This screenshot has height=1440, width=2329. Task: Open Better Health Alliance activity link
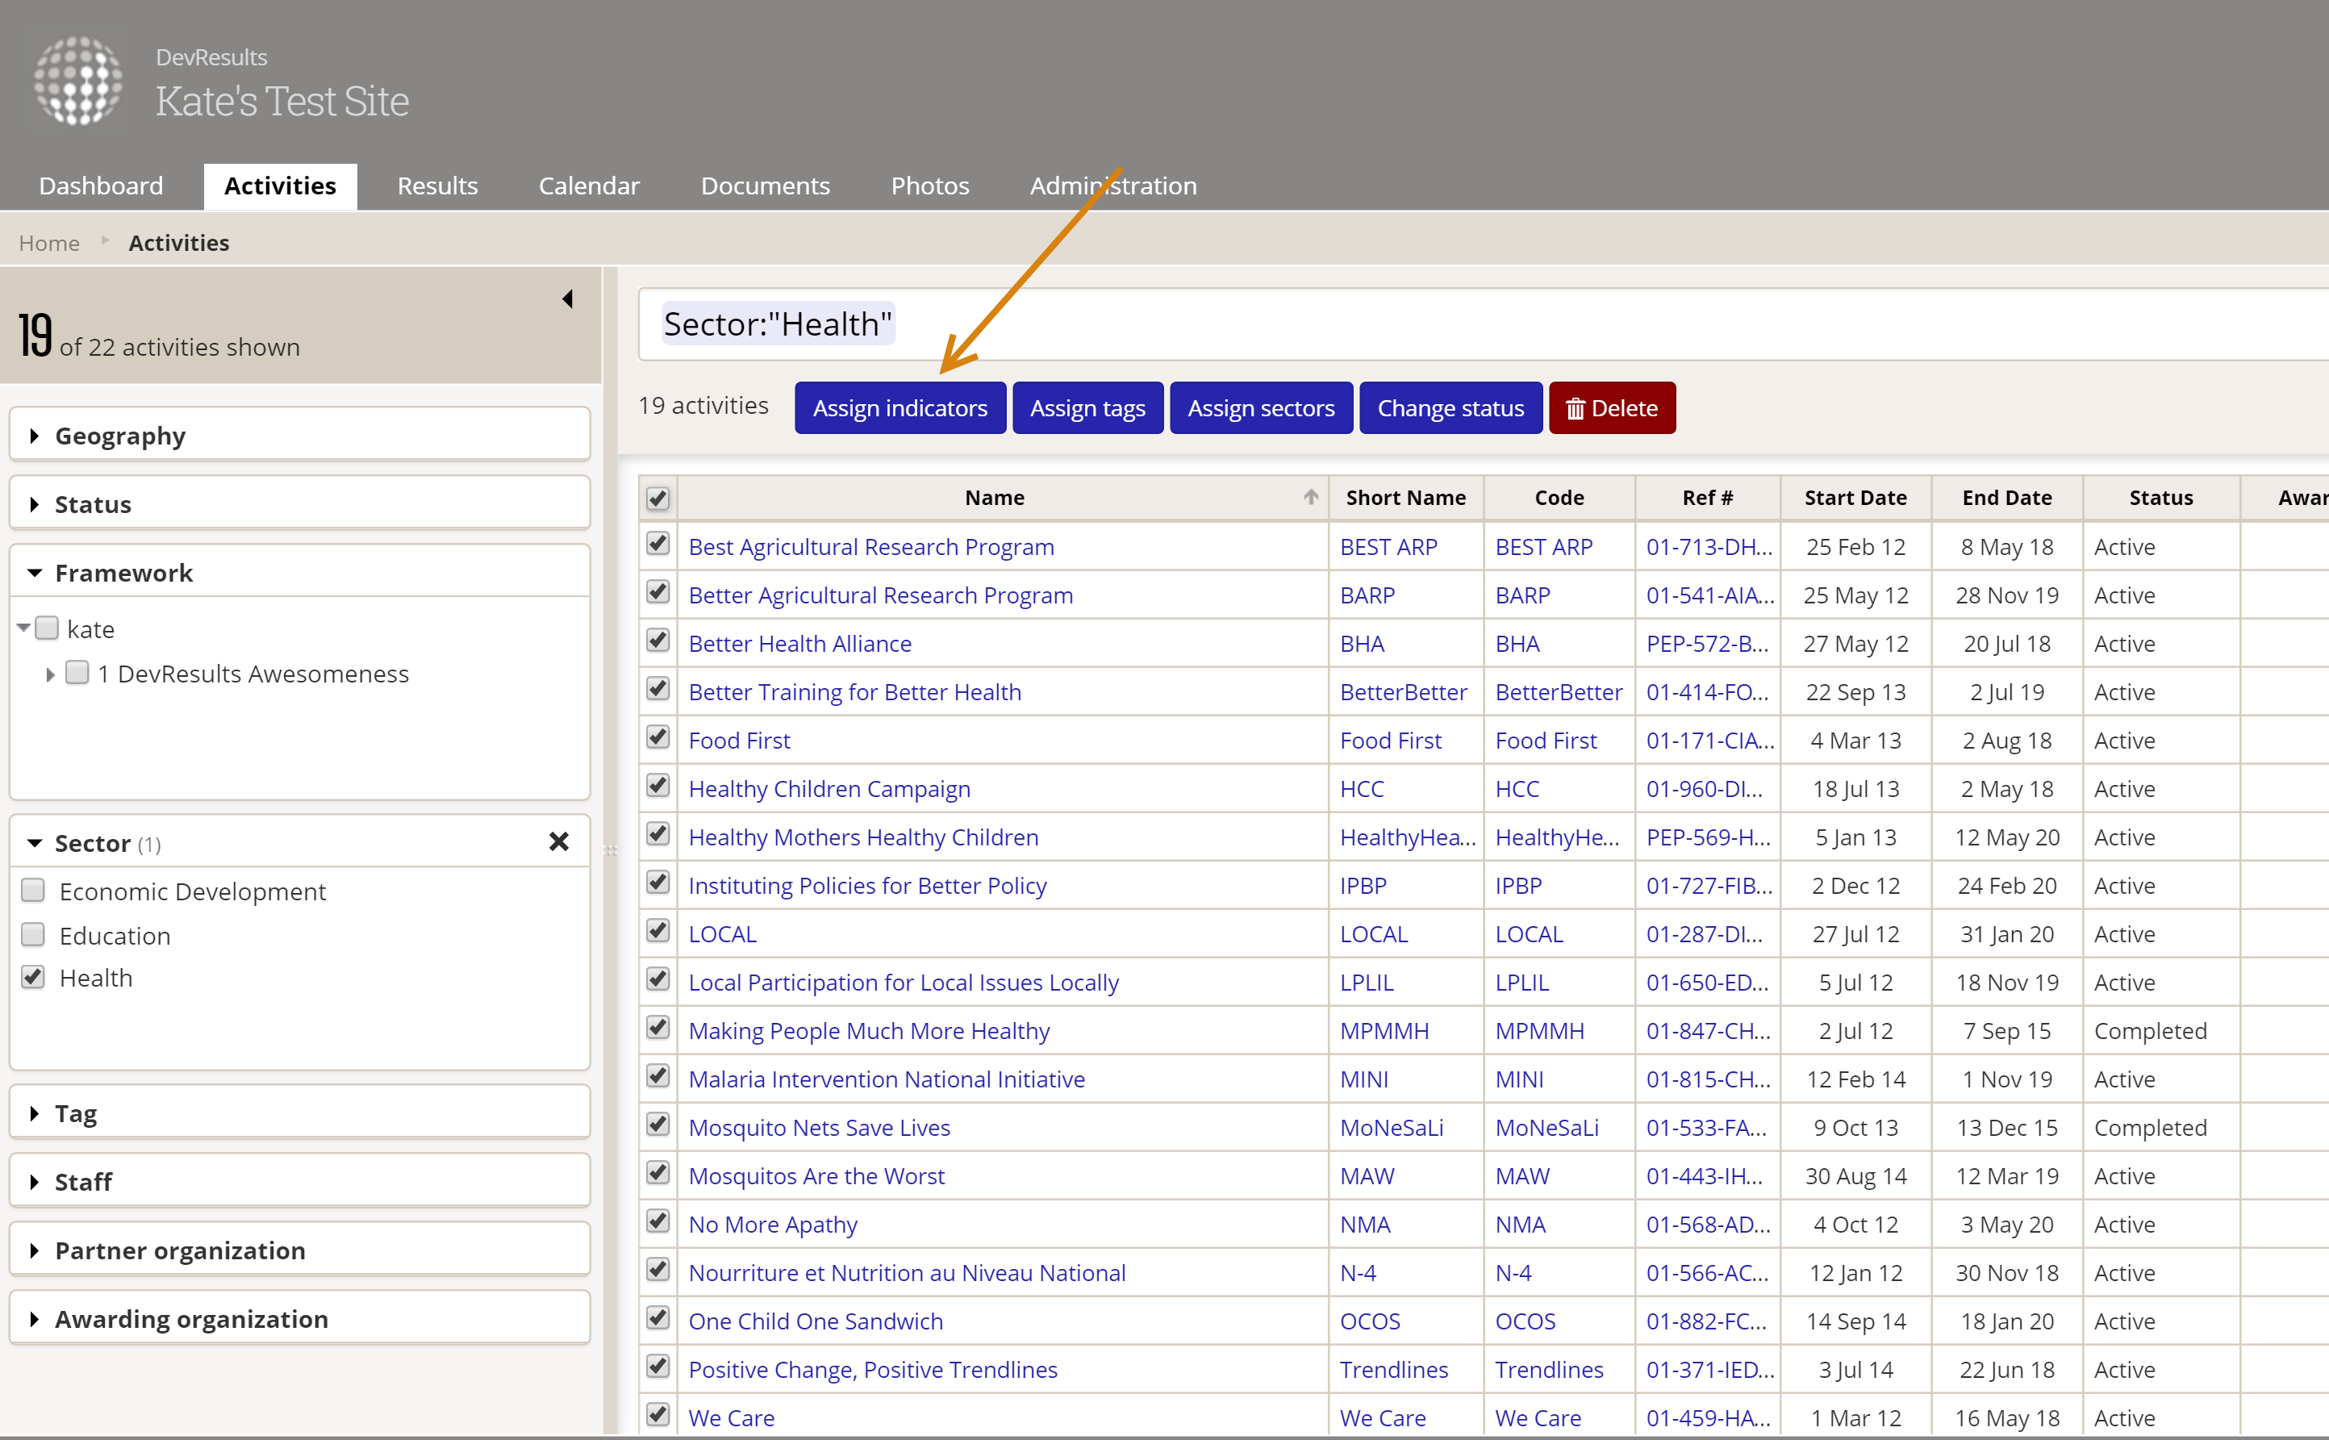[799, 644]
